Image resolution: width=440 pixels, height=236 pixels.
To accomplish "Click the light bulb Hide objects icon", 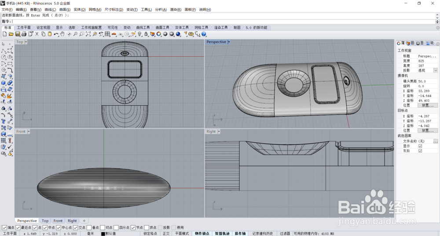I will click(139, 34).
